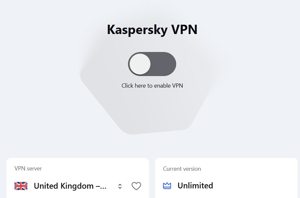300x198 pixels.
Task: Click the "VPN server" heading
Action: [28, 169]
